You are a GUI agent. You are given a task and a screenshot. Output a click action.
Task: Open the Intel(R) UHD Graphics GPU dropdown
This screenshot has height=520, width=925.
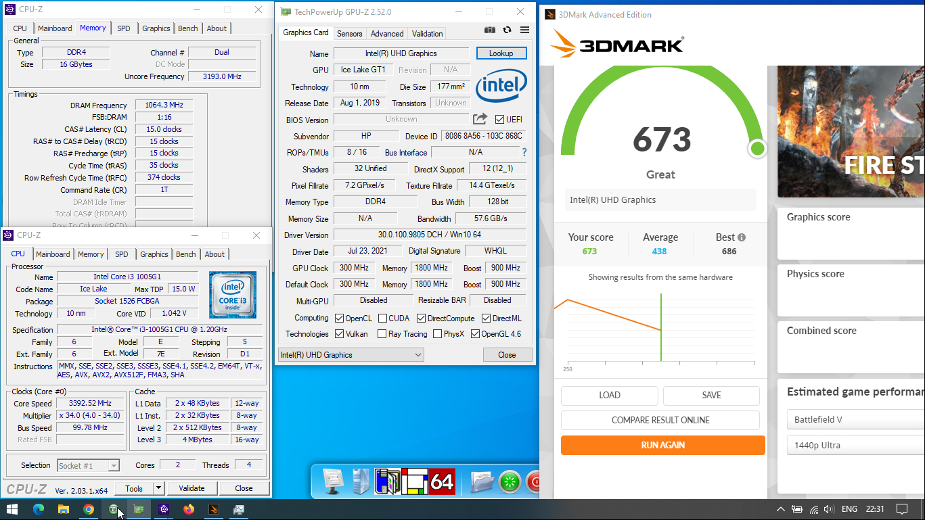click(x=351, y=355)
